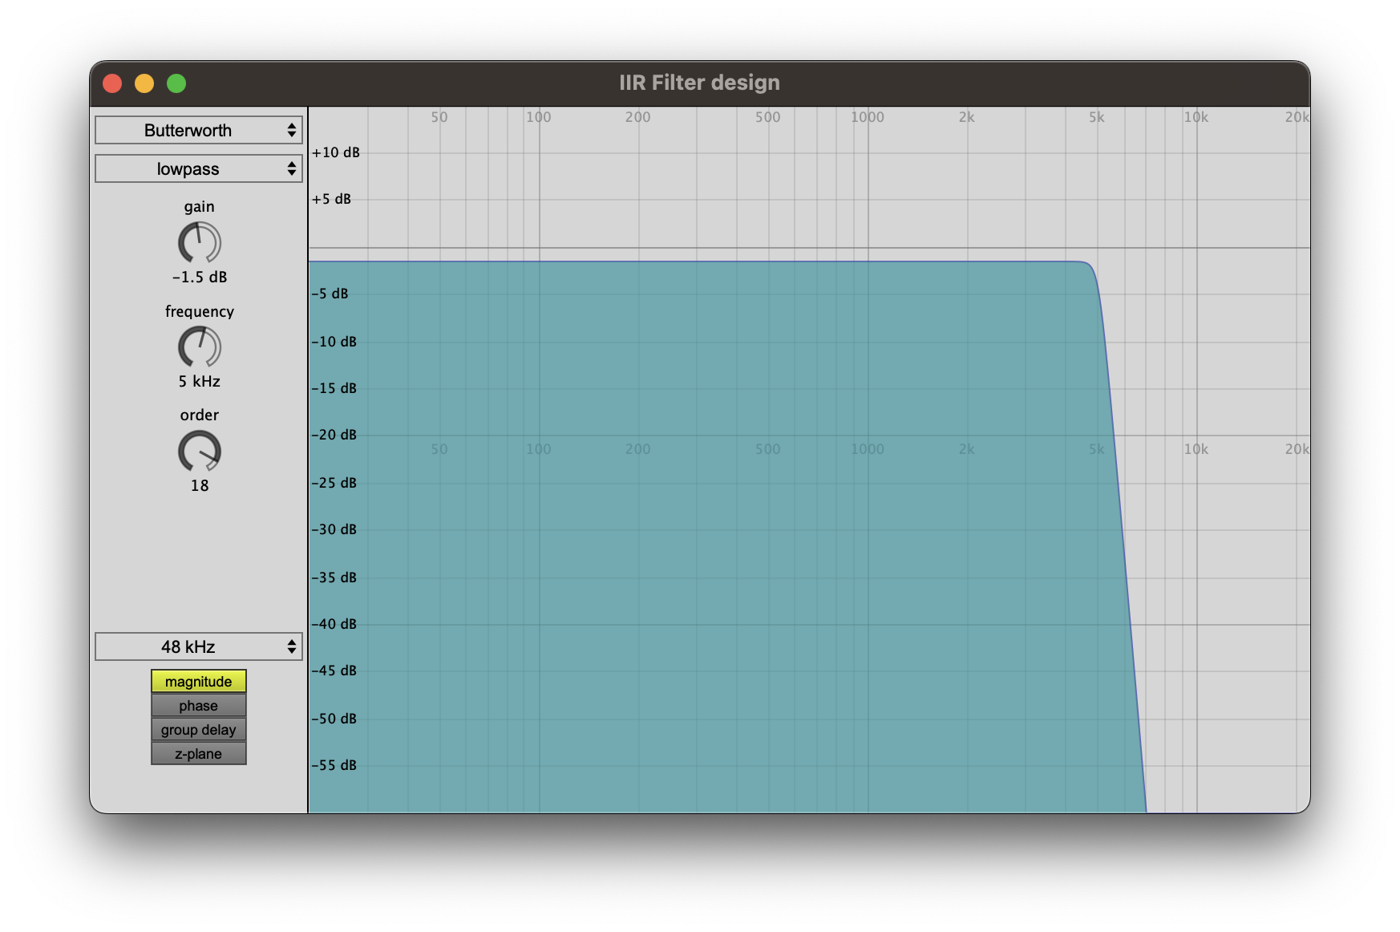Close the IIR Filter design window
Screen dimensions: 1400x932
(112, 83)
